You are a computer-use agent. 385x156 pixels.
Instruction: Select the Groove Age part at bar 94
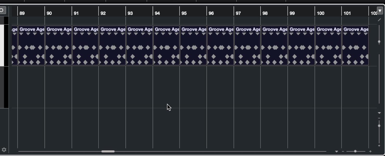click(x=166, y=45)
